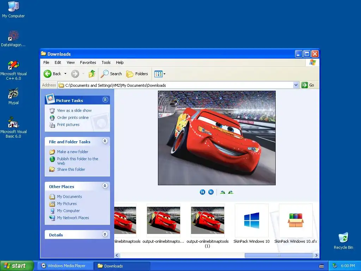Go to My Documents in Other Places
Screen dimensions: 361x271
pos(69,197)
